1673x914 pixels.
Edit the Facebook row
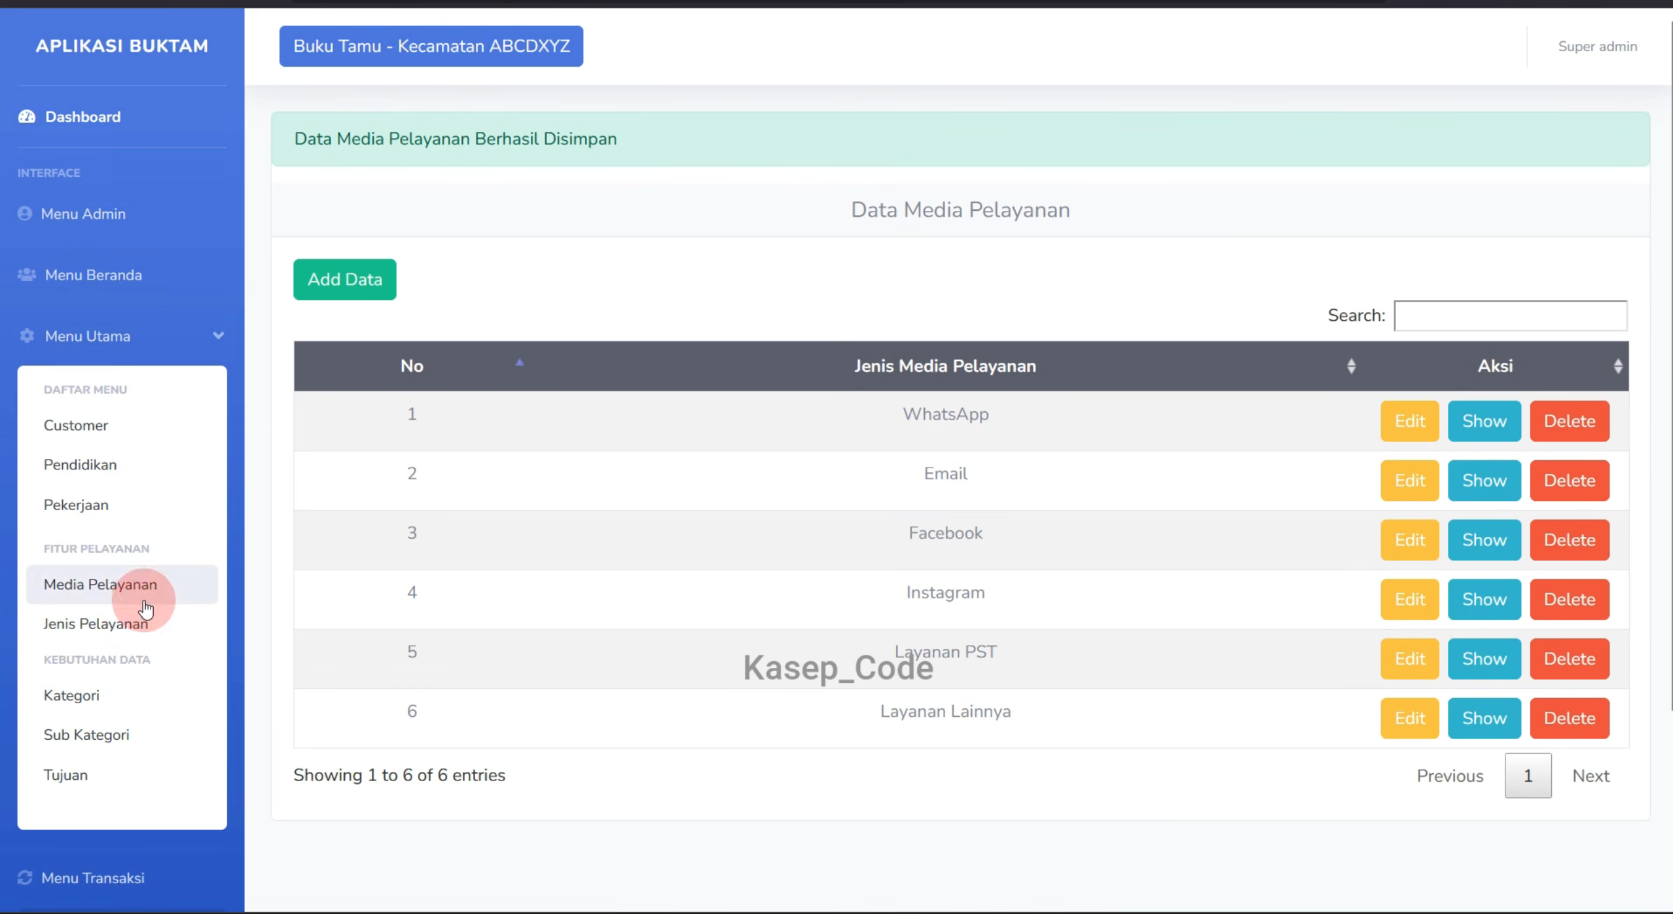(x=1410, y=540)
